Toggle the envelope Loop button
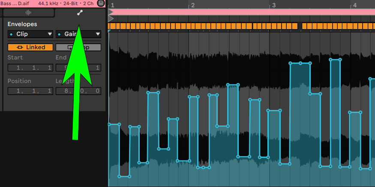Viewport: 375px width, 187px height. [x=78, y=47]
